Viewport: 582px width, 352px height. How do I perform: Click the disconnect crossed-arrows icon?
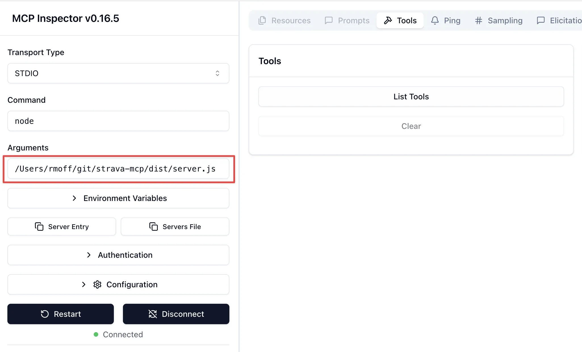coord(153,314)
